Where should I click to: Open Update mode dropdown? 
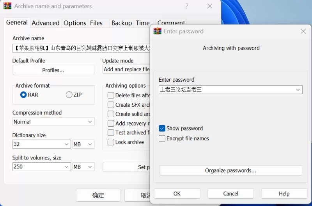click(126, 69)
